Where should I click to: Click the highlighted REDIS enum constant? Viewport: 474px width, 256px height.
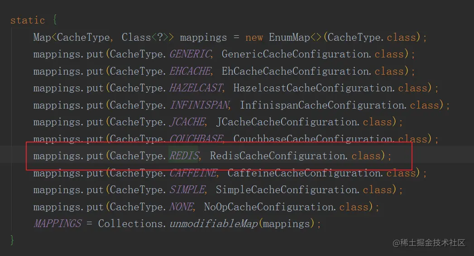tap(184, 156)
